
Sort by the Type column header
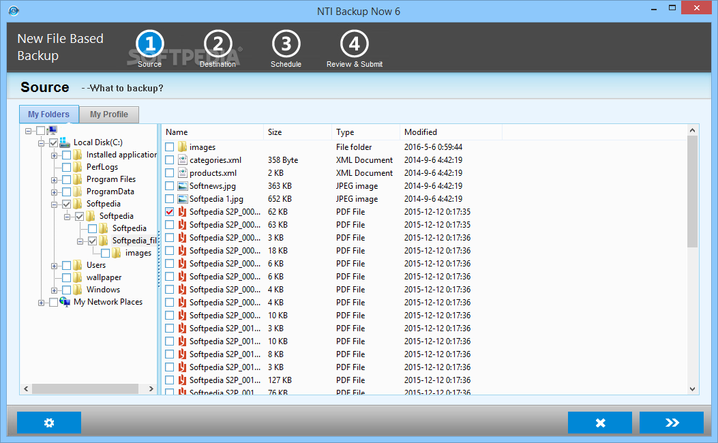point(366,132)
